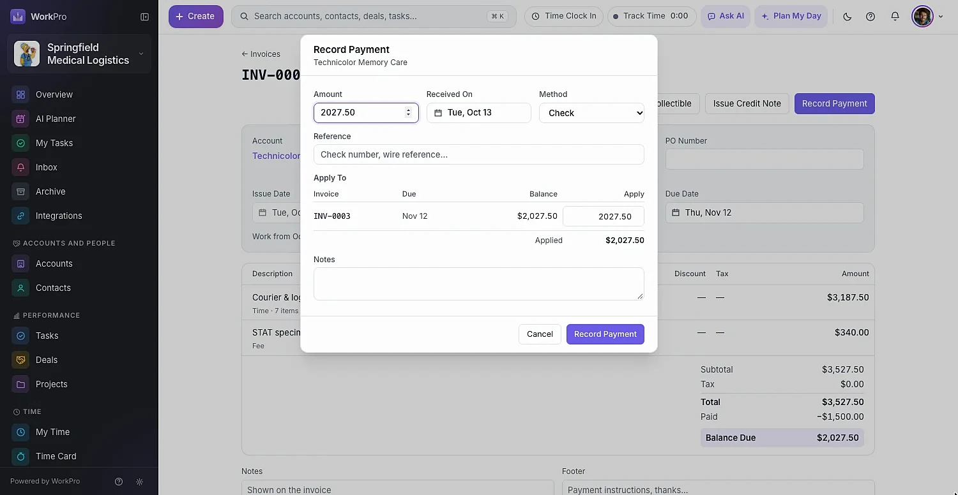Click the Create button
The height and width of the screenshot is (495, 958).
(x=196, y=17)
